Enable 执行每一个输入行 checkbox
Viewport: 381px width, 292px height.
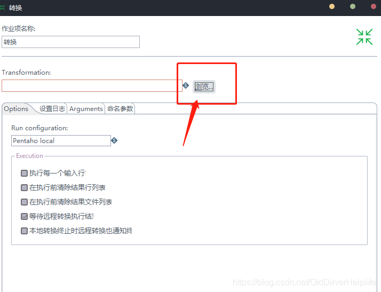tap(24, 173)
